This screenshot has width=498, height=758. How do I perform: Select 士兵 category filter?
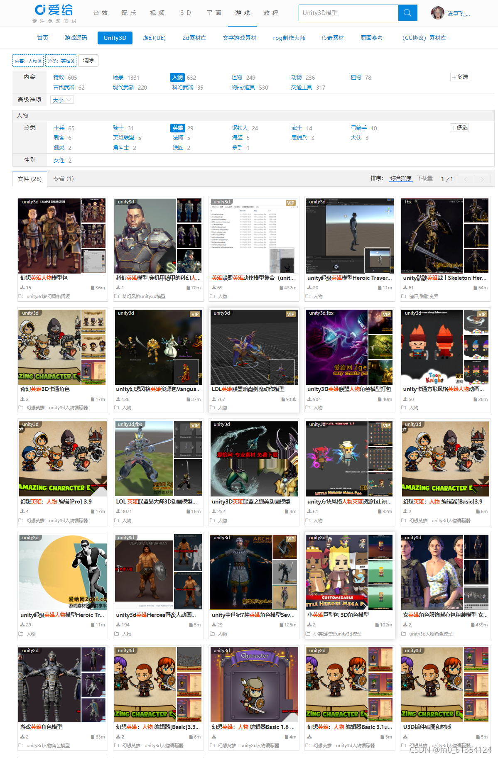(x=59, y=128)
